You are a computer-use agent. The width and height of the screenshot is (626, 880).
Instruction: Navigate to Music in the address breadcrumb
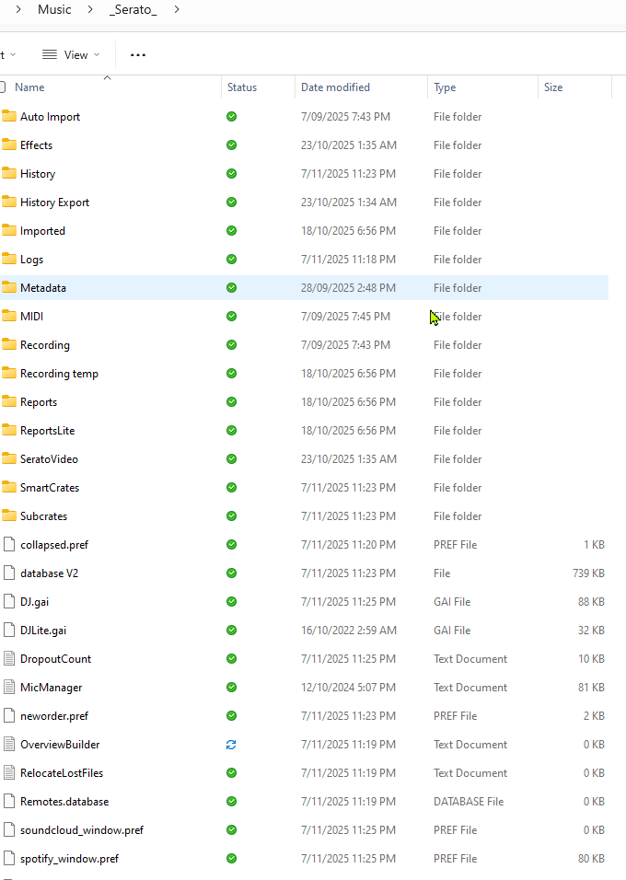tap(54, 10)
